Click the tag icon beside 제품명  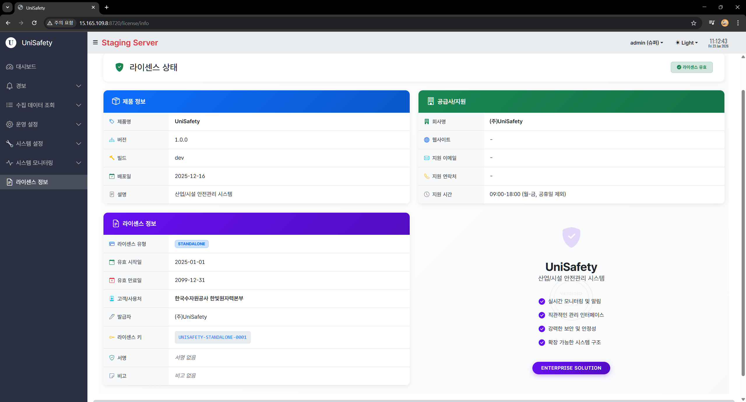pos(112,121)
